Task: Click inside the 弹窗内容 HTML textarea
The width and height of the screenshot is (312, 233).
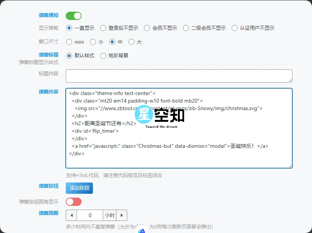Action: click(x=179, y=128)
